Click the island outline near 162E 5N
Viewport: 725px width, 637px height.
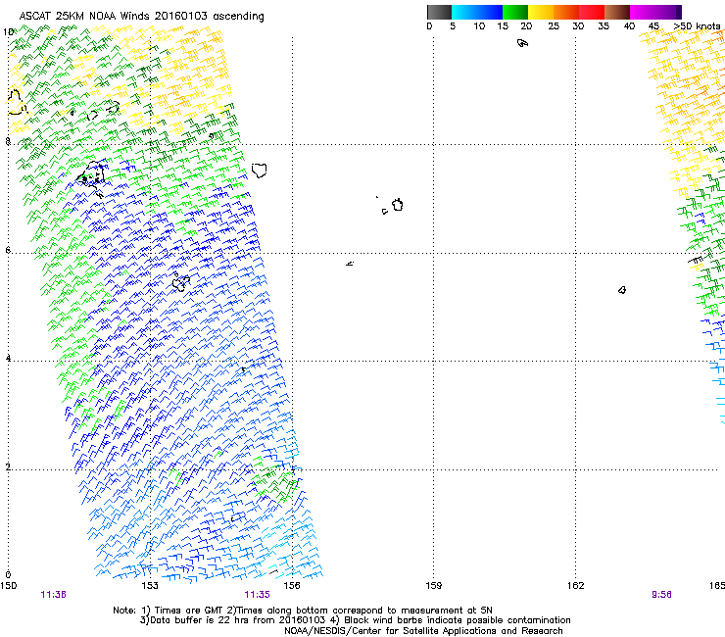[x=622, y=290]
